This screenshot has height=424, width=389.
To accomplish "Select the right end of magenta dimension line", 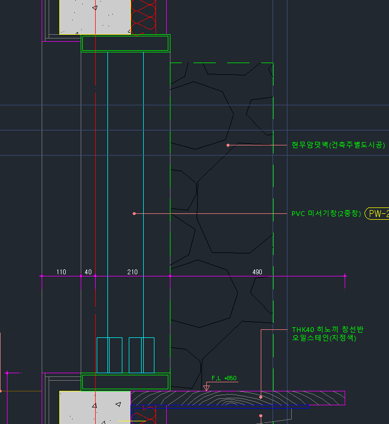I will 345,276.
